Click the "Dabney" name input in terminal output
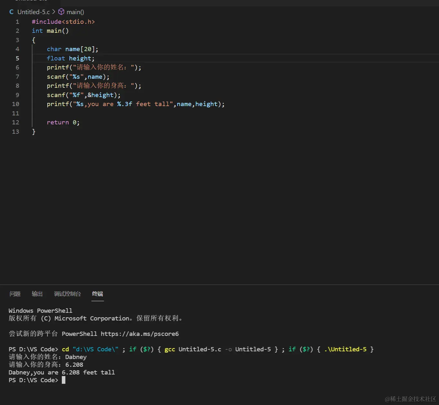Image resolution: width=439 pixels, height=405 pixels. pyautogui.click(x=76, y=357)
